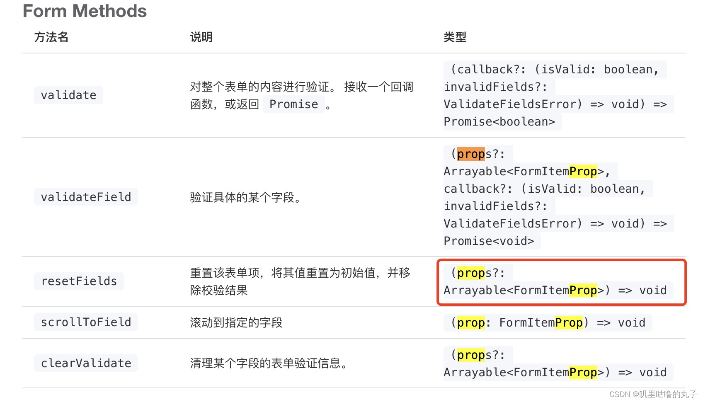The image size is (703, 402).
Task: Click the 方法名 column header
Action: click(x=51, y=37)
